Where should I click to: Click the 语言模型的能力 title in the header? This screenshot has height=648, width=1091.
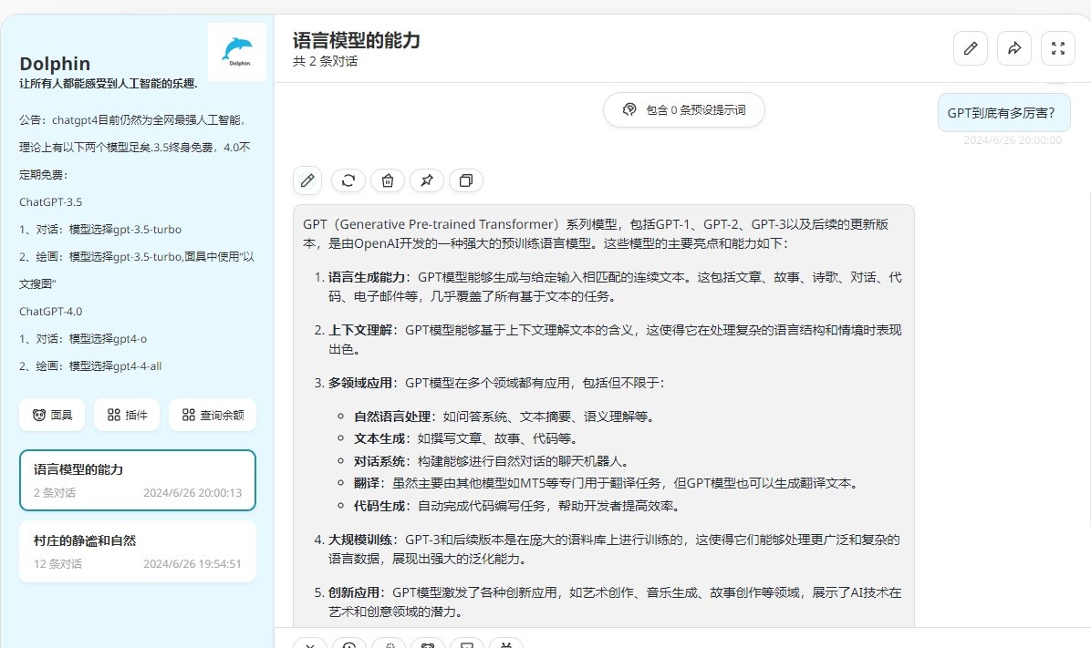pos(357,40)
